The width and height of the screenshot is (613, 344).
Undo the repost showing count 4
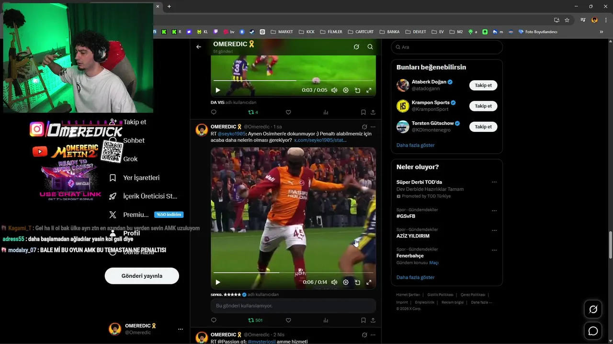253,112
